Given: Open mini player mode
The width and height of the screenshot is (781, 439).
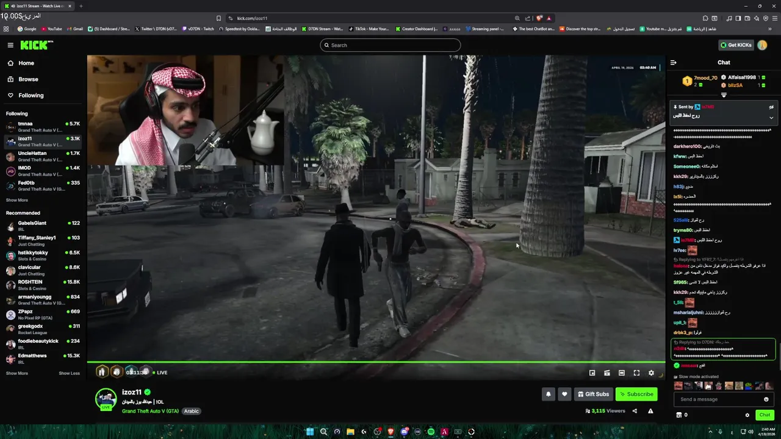Looking at the screenshot, I should pos(592,373).
